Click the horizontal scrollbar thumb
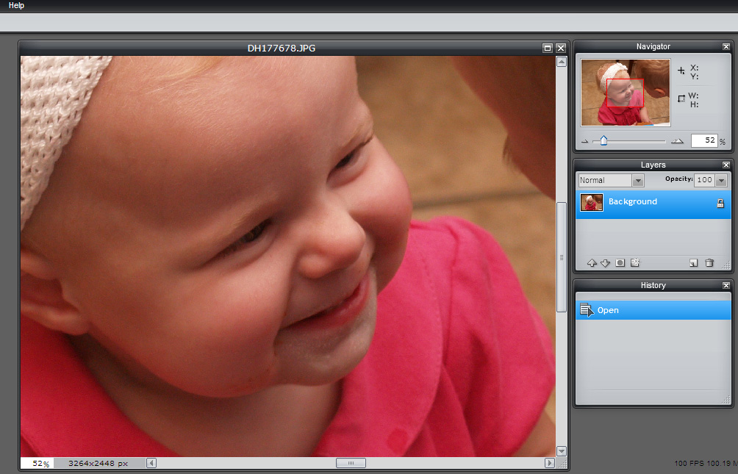The height and width of the screenshot is (474, 738). (351, 463)
